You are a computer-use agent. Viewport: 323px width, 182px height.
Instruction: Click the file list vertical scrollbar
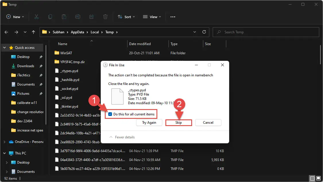pyautogui.click(x=320, y=55)
